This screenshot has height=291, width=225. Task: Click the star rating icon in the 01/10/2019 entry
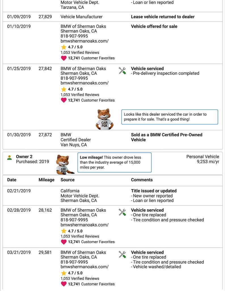point(64,47)
